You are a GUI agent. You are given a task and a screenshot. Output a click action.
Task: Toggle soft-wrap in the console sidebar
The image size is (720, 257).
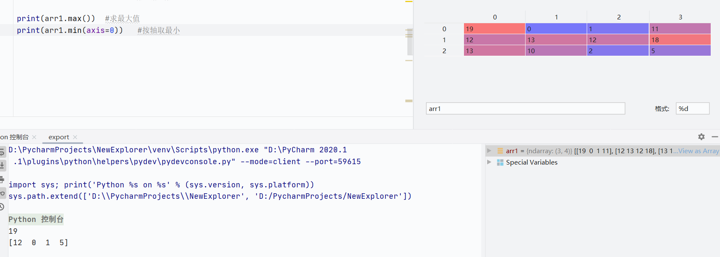coord(2,152)
